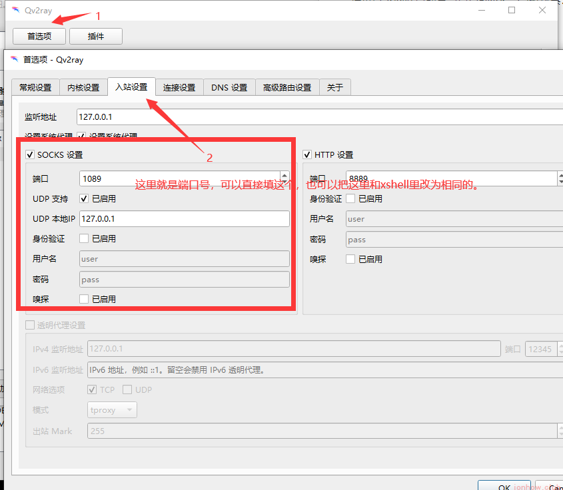Click the HTTP 用户名 user field
The image size is (563, 490).
click(x=454, y=219)
